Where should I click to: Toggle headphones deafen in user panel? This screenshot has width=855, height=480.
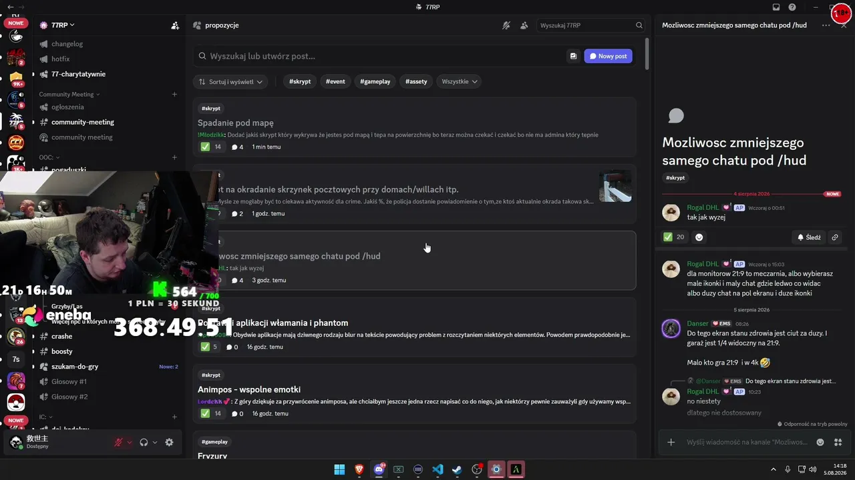144,442
